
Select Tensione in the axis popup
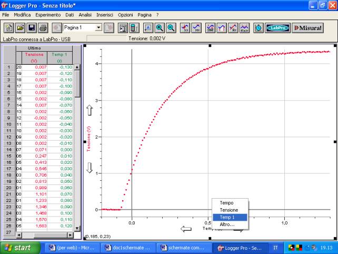[x=230, y=210]
